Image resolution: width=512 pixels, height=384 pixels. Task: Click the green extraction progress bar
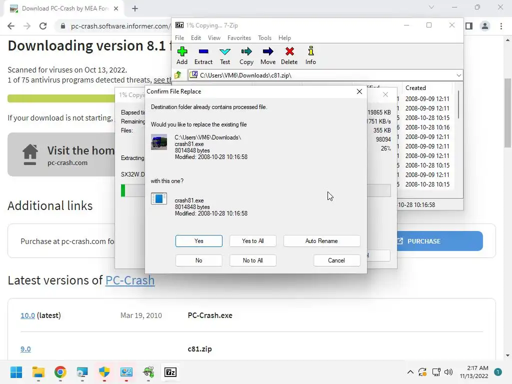click(x=123, y=190)
